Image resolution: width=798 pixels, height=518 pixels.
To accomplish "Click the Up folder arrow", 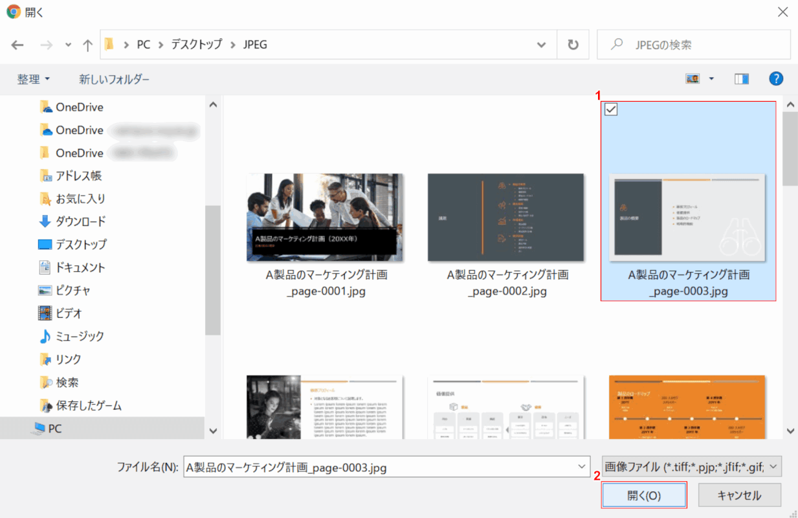I will coord(88,45).
